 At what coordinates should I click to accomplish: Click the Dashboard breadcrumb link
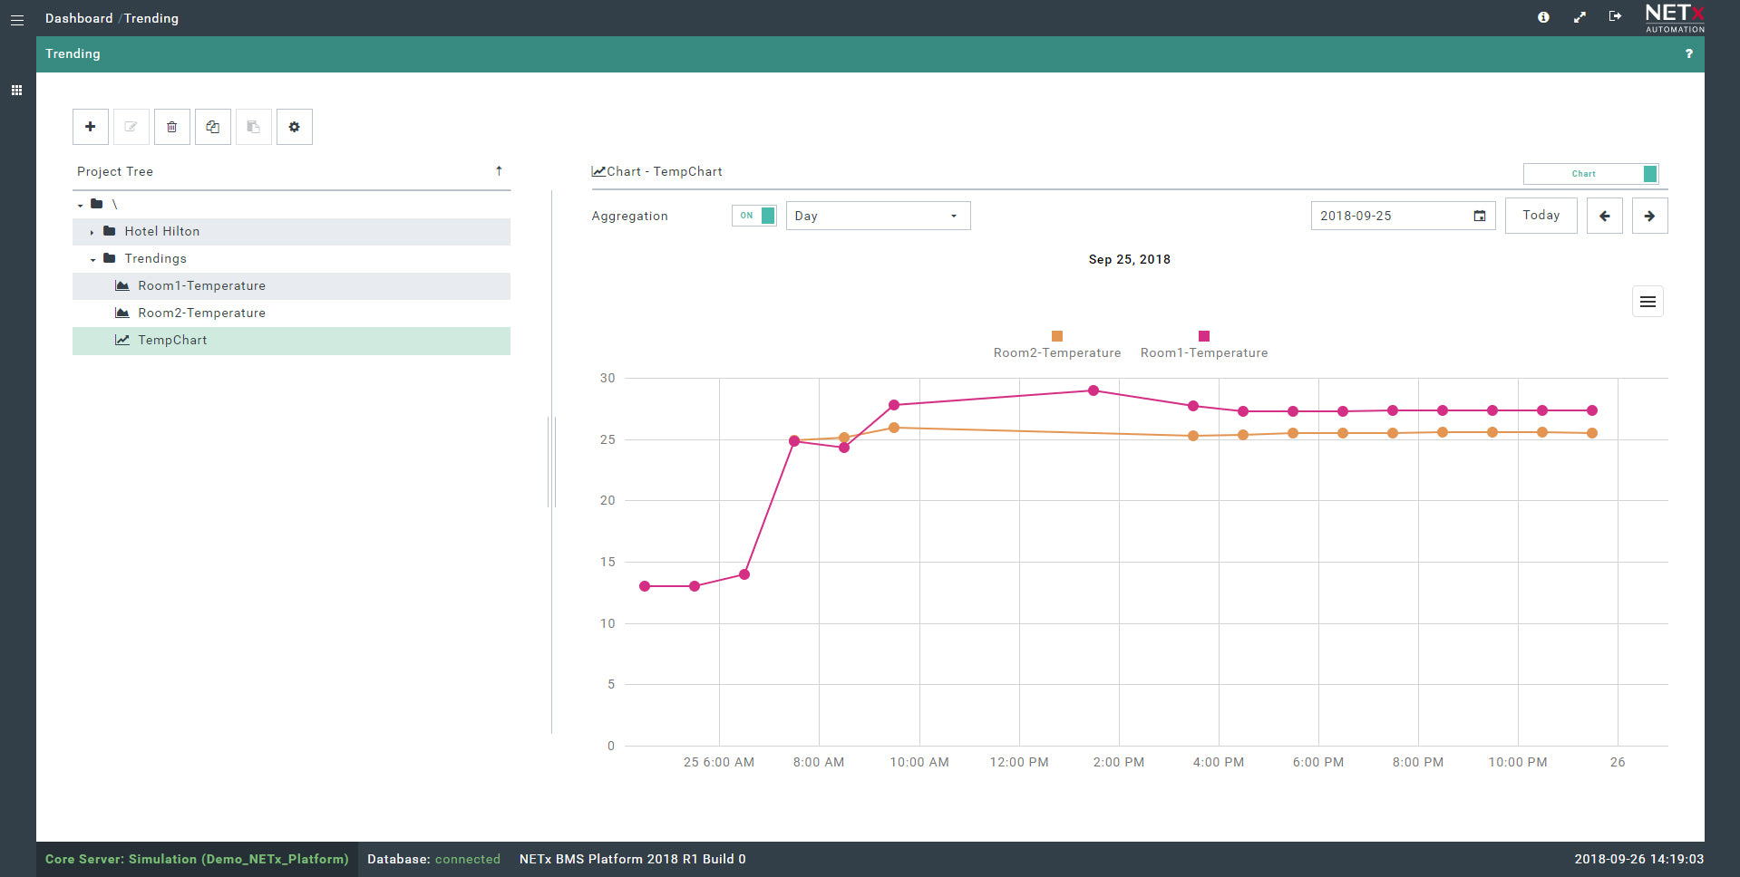click(79, 18)
